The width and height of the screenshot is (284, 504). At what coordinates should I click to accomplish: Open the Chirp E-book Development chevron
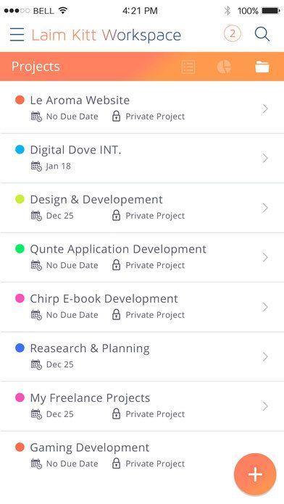click(264, 307)
